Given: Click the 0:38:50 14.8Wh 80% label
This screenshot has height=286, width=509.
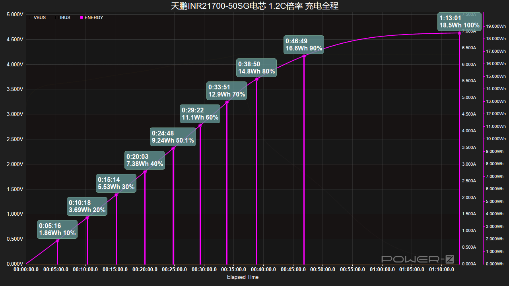Looking at the screenshot, I should coord(256,68).
